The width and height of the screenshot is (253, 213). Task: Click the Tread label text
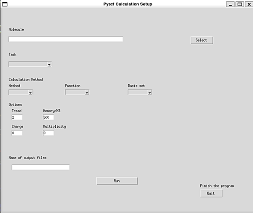tap(16, 111)
